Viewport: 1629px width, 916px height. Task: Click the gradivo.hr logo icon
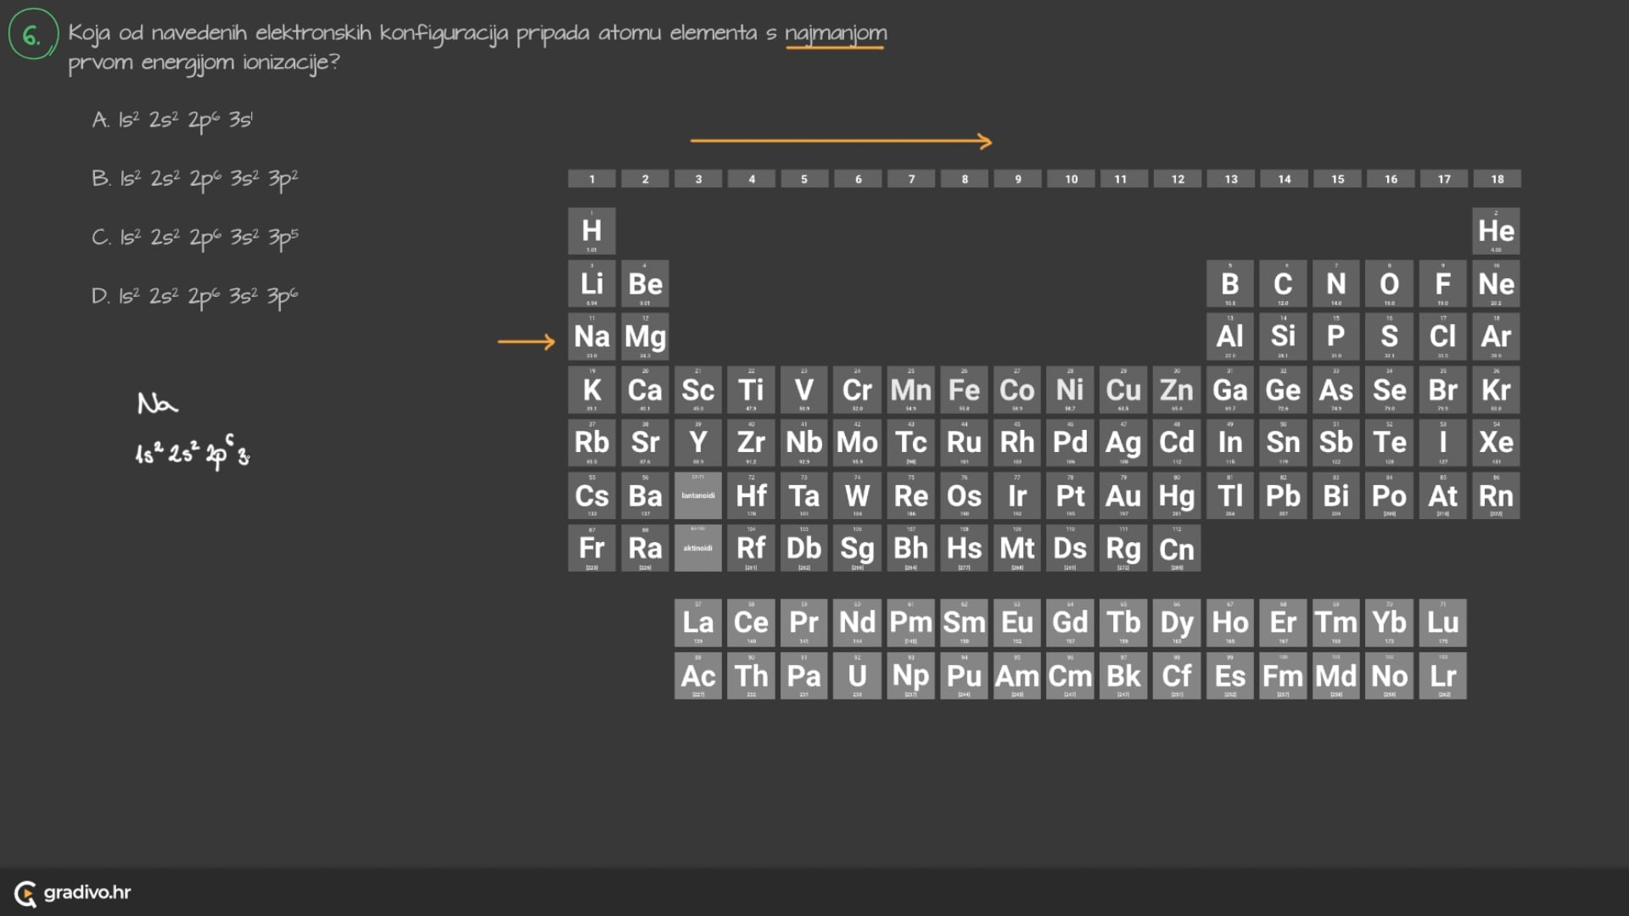coord(25,893)
